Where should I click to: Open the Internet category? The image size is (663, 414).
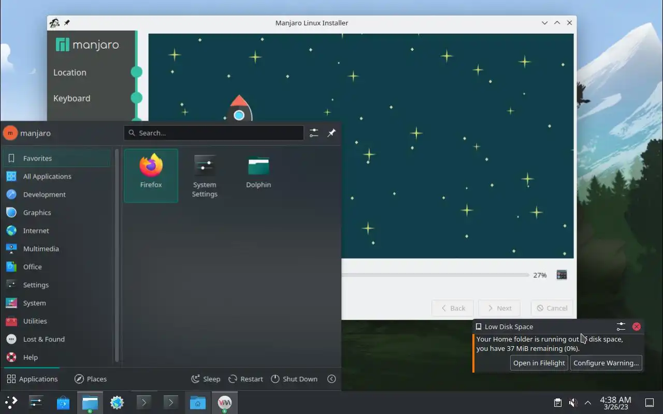57,231
